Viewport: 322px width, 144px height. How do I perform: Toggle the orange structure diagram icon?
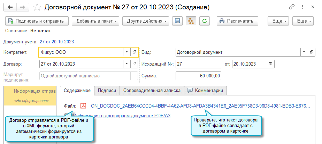coord(191,21)
